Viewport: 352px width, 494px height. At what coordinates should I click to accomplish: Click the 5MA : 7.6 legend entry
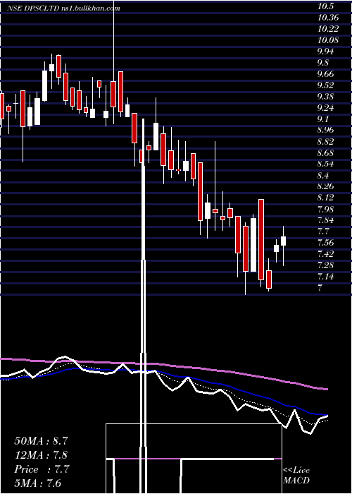pos(37,483)
